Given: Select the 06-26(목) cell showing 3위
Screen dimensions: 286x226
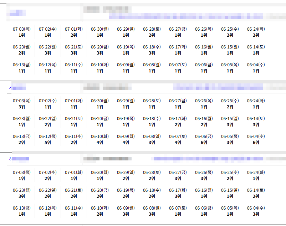Looking at the screenshot, I should tap(204, 175).
